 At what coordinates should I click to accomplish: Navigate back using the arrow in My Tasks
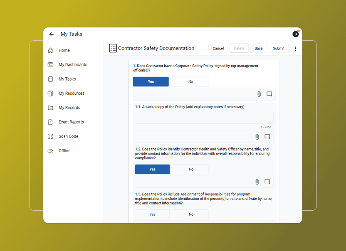pos(51,34)
